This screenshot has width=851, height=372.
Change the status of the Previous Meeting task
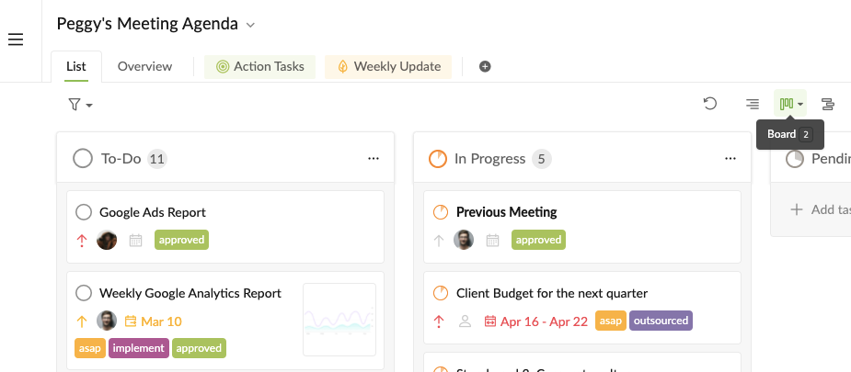(x=441, y=212)
